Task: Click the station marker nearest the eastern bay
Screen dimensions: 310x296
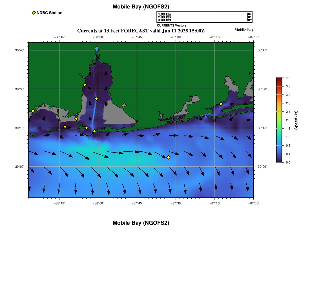Action: 221,104
